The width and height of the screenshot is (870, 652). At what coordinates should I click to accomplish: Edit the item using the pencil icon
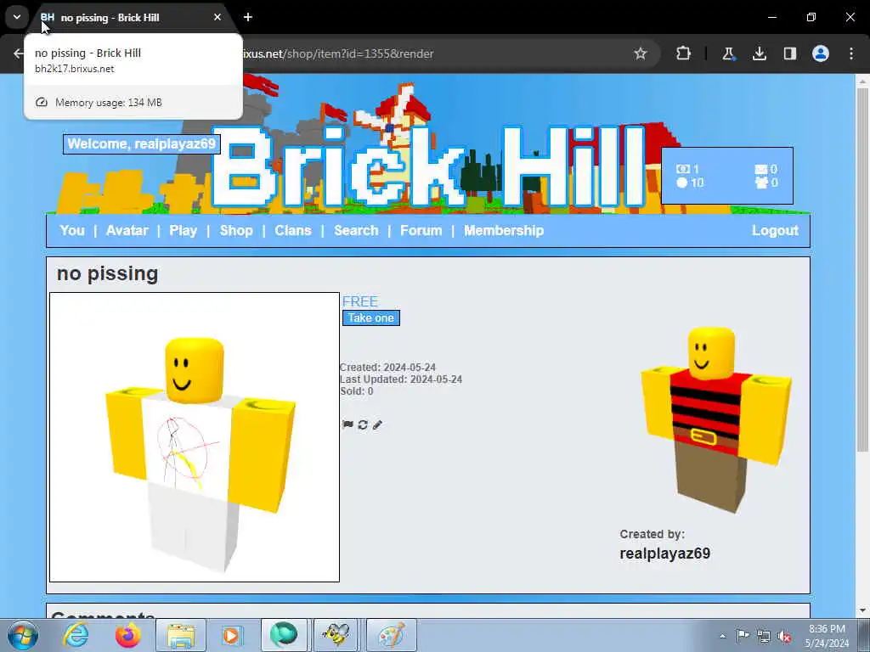pyautogui.click(x=377, y=424)
